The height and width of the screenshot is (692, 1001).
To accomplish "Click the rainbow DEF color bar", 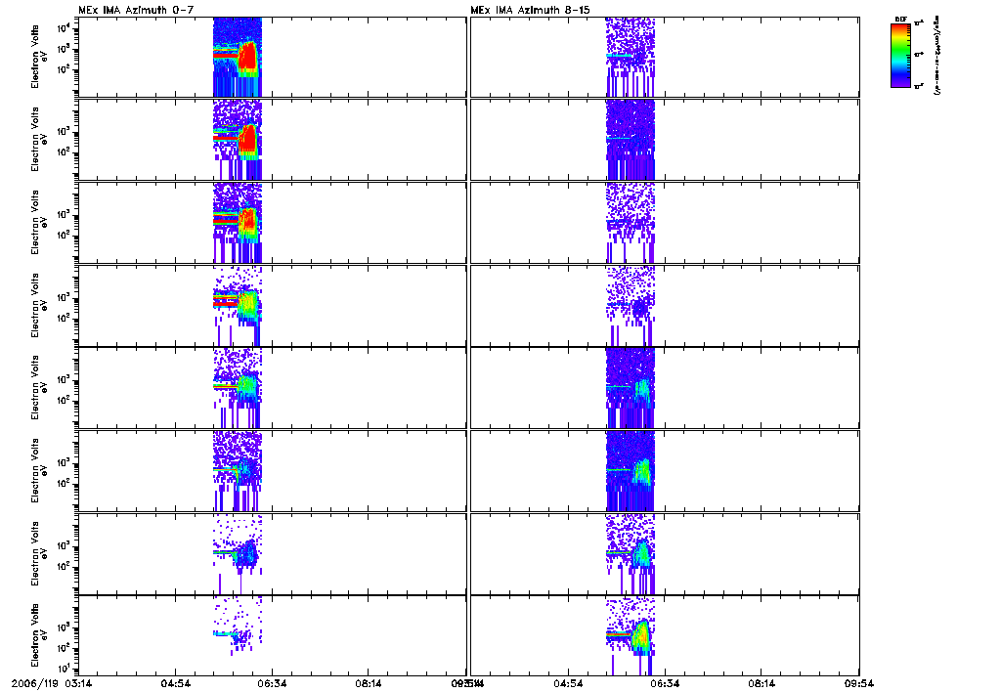I will pyautogui.click(x=900, y=56).
